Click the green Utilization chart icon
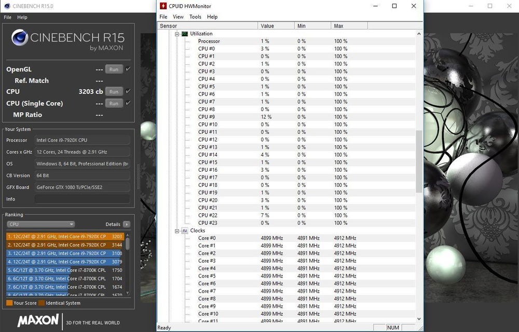This screenshot has height=332, width=519. coord(184,34)
